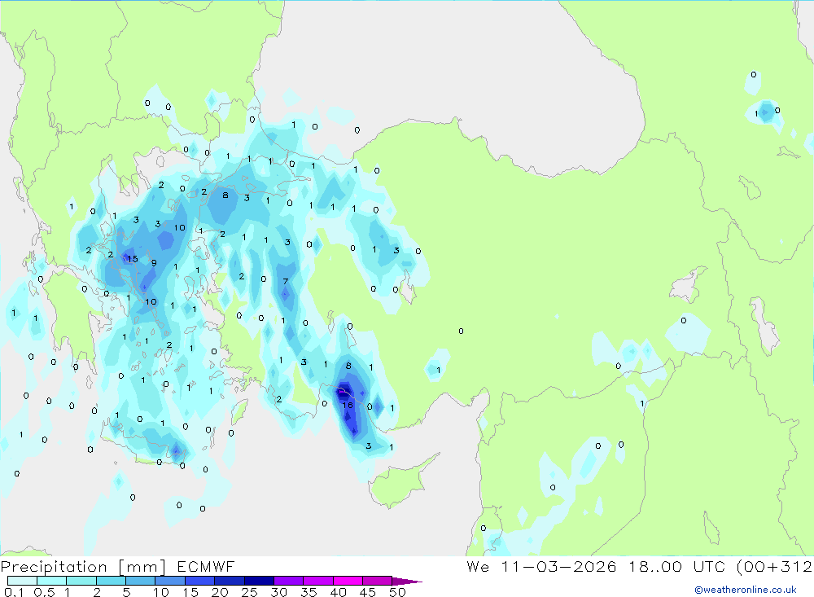This screenshot has height=597, width=814.
Task: Click the 'Precipitation [mm]' title text
Action: pos(83,567)
